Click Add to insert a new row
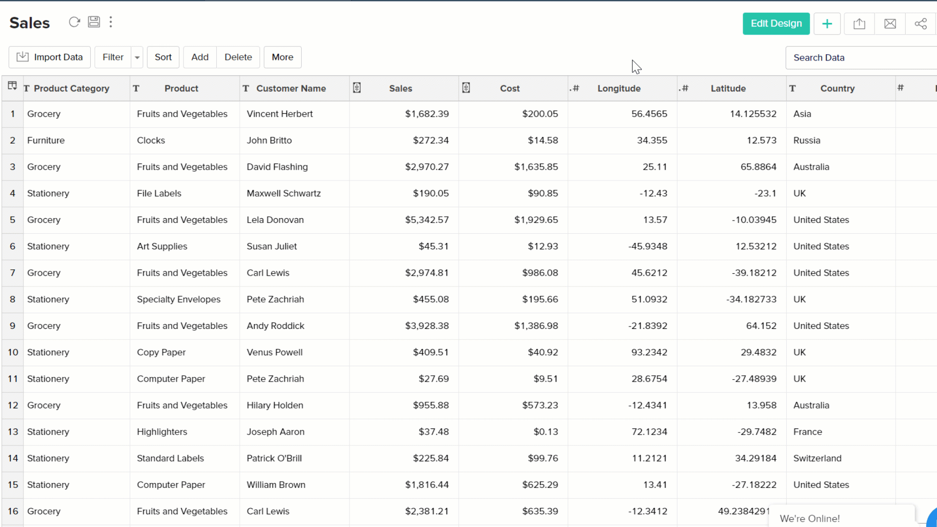 pyautogui.click(x=200, y=57)
